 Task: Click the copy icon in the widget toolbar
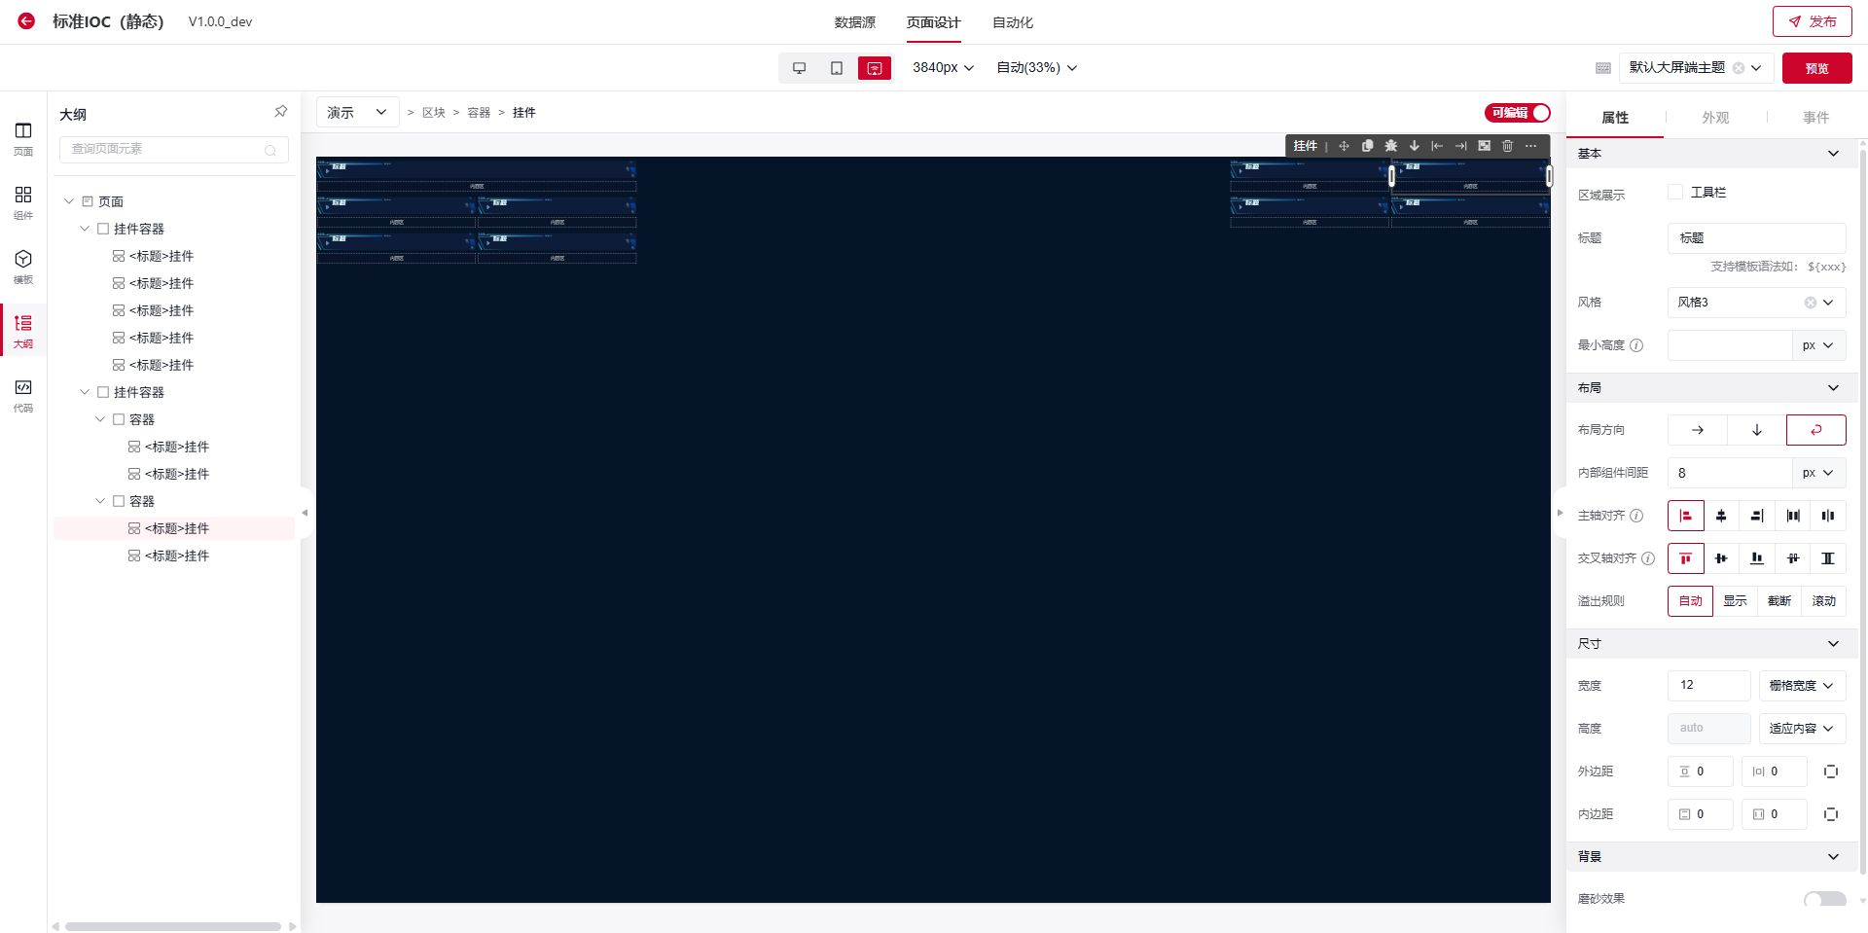[x=1367, y=146]
